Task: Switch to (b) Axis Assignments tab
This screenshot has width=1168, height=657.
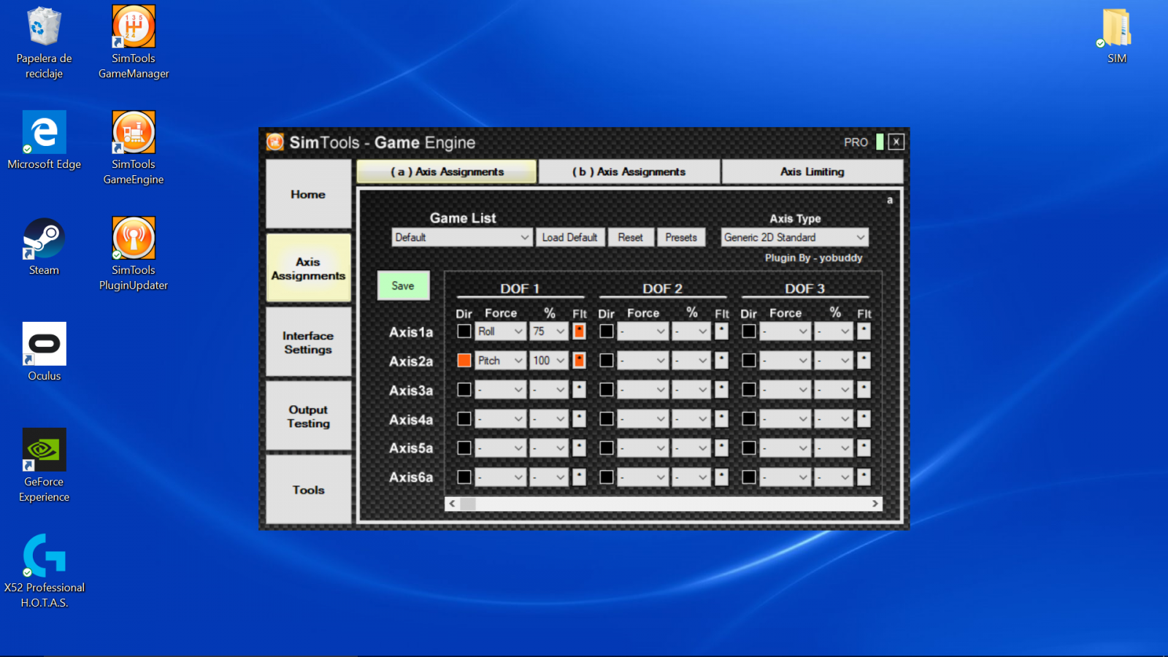Action: [629, 172]
